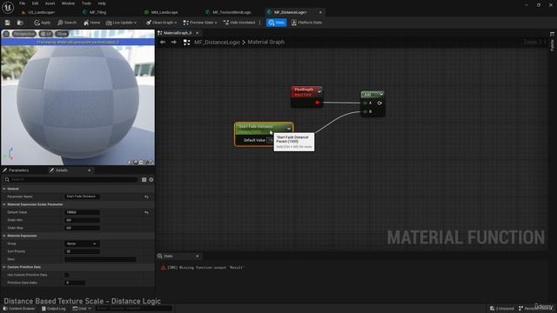The width and height of the screenshot is (557, 313).
Task: Click the Add node output pin
Action: 379,103
